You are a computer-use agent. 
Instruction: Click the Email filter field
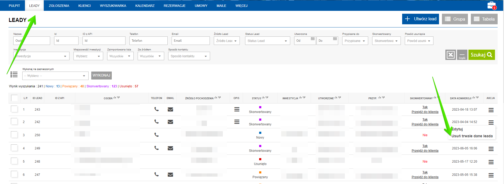pos(190,41)
